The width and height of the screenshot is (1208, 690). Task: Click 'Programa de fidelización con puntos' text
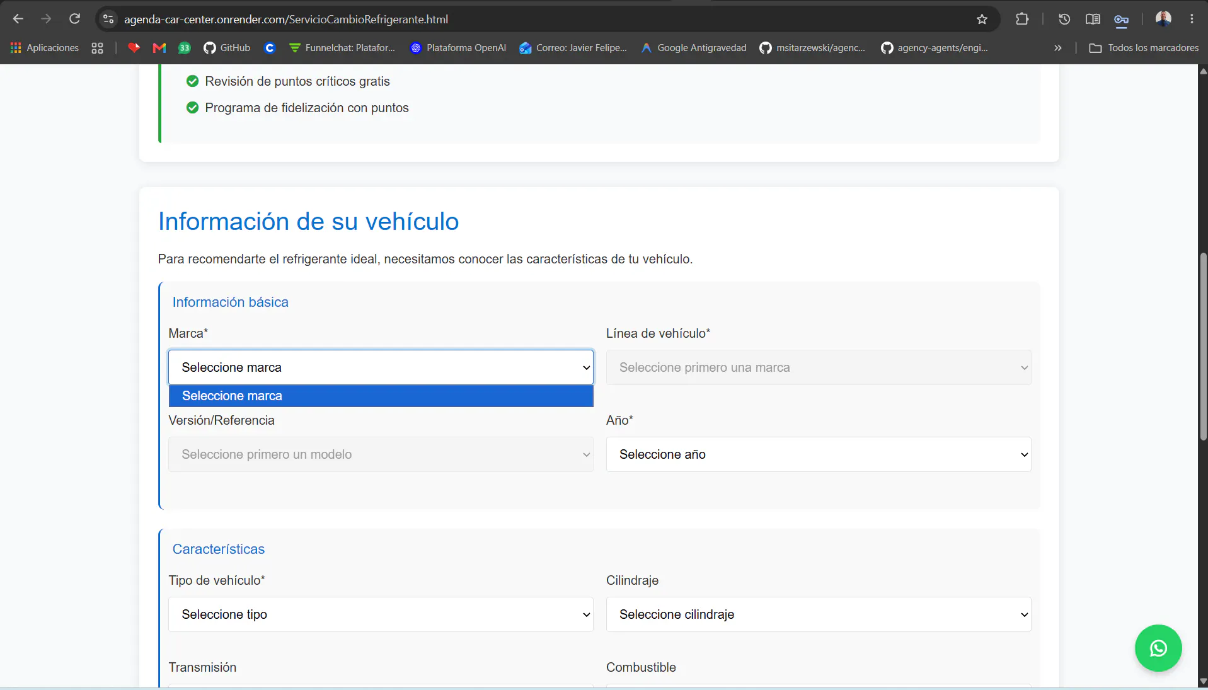click(x=307, y=108)
